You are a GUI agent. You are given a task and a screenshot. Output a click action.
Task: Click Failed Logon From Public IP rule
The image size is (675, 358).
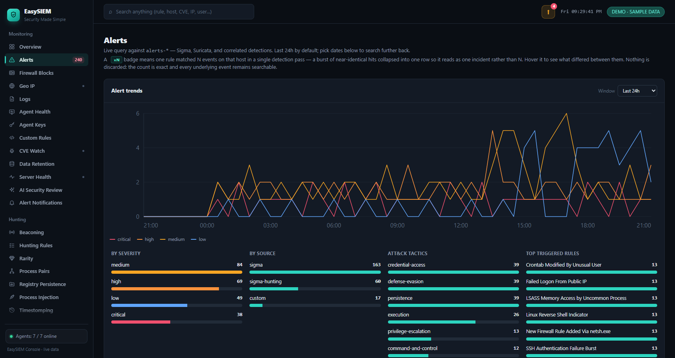591,284
